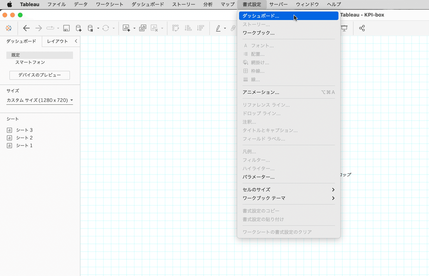Open the ウィンドウ menu
429x276 pixels.
point(307,4)
